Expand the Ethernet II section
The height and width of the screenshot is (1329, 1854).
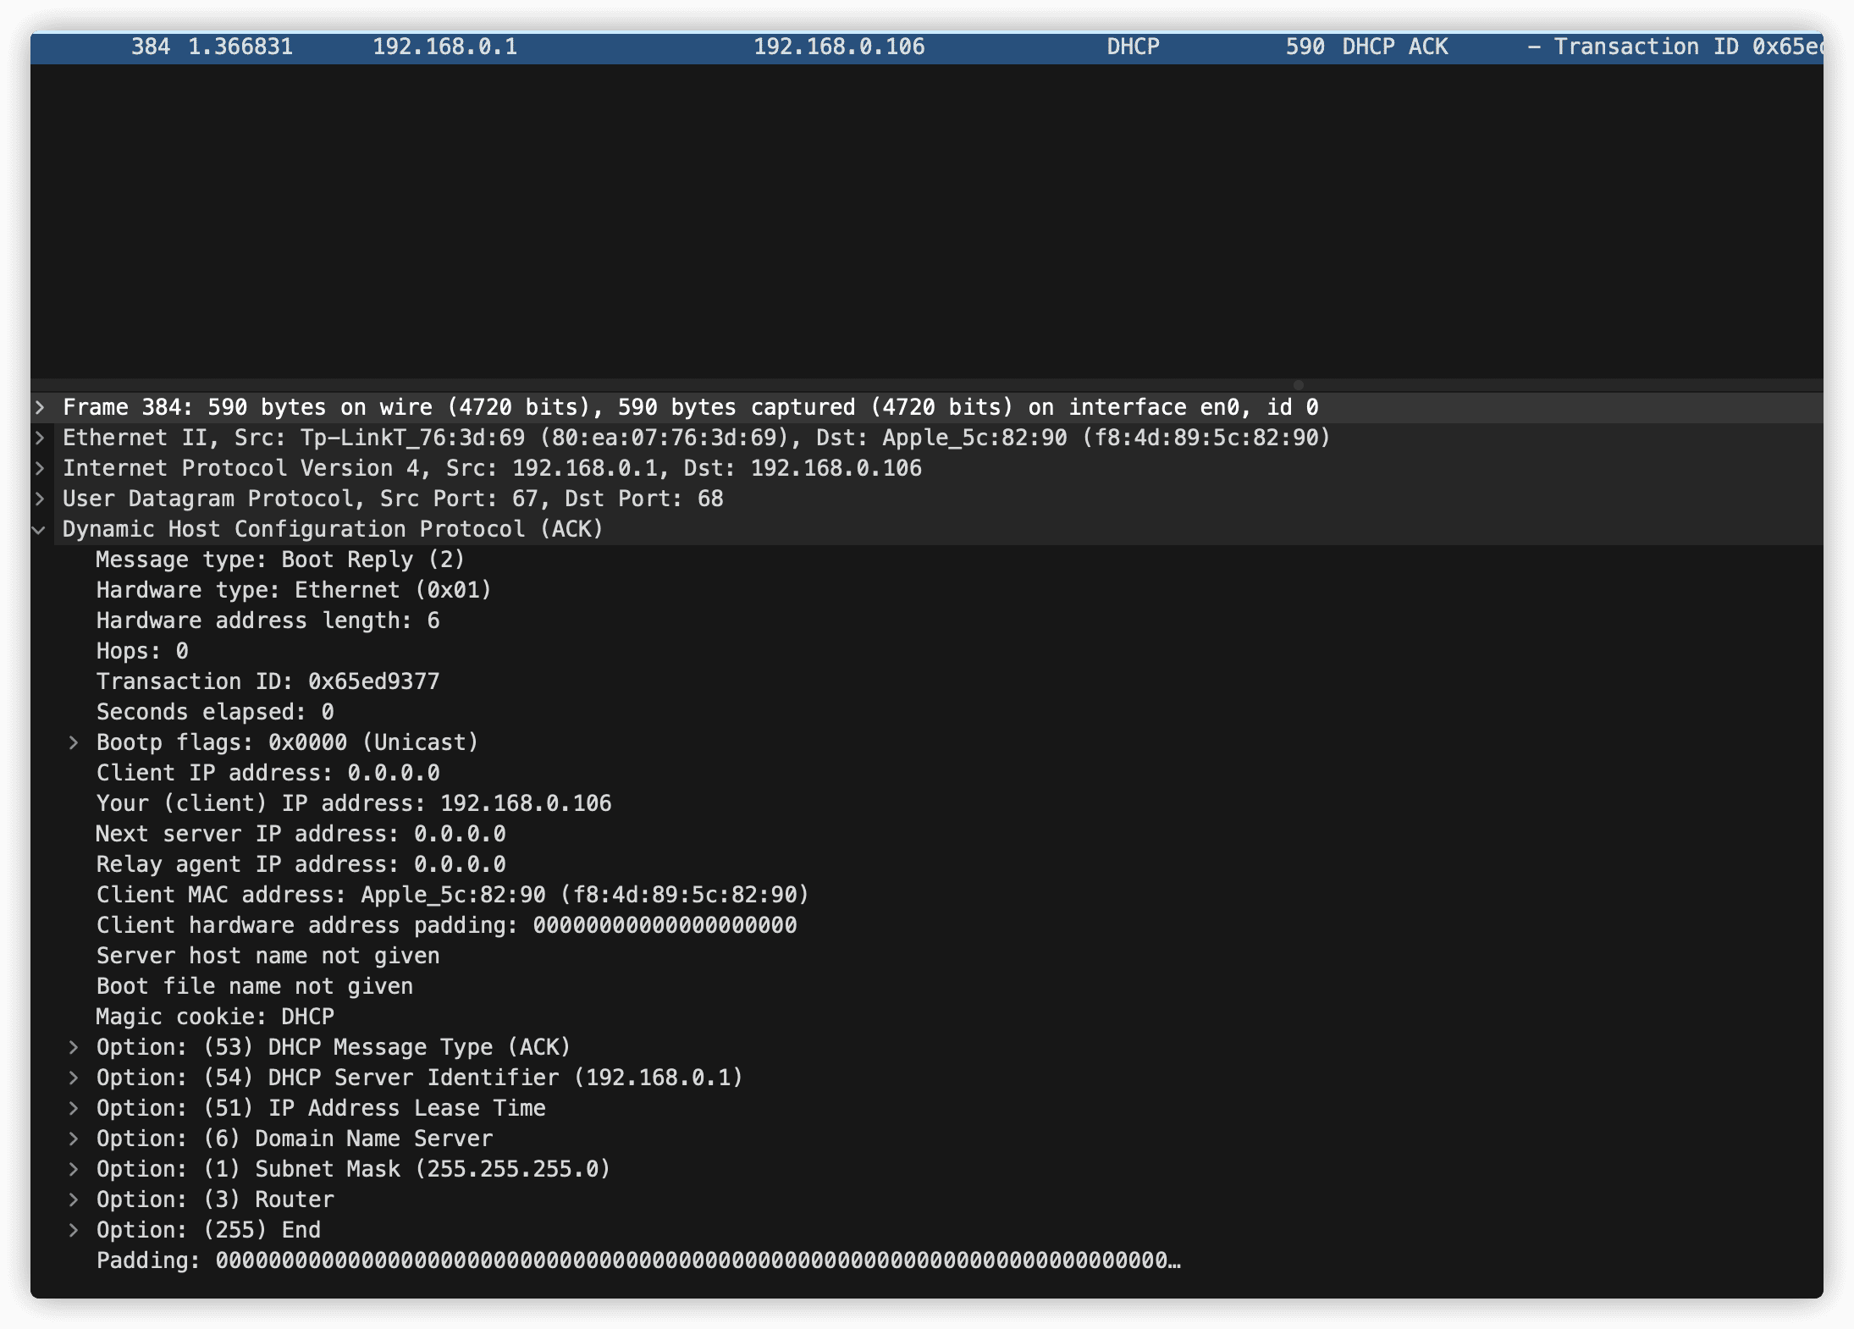tap(40, 438)
